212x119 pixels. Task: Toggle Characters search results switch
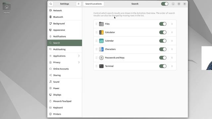pyautogui.click(x=163, y=49)
